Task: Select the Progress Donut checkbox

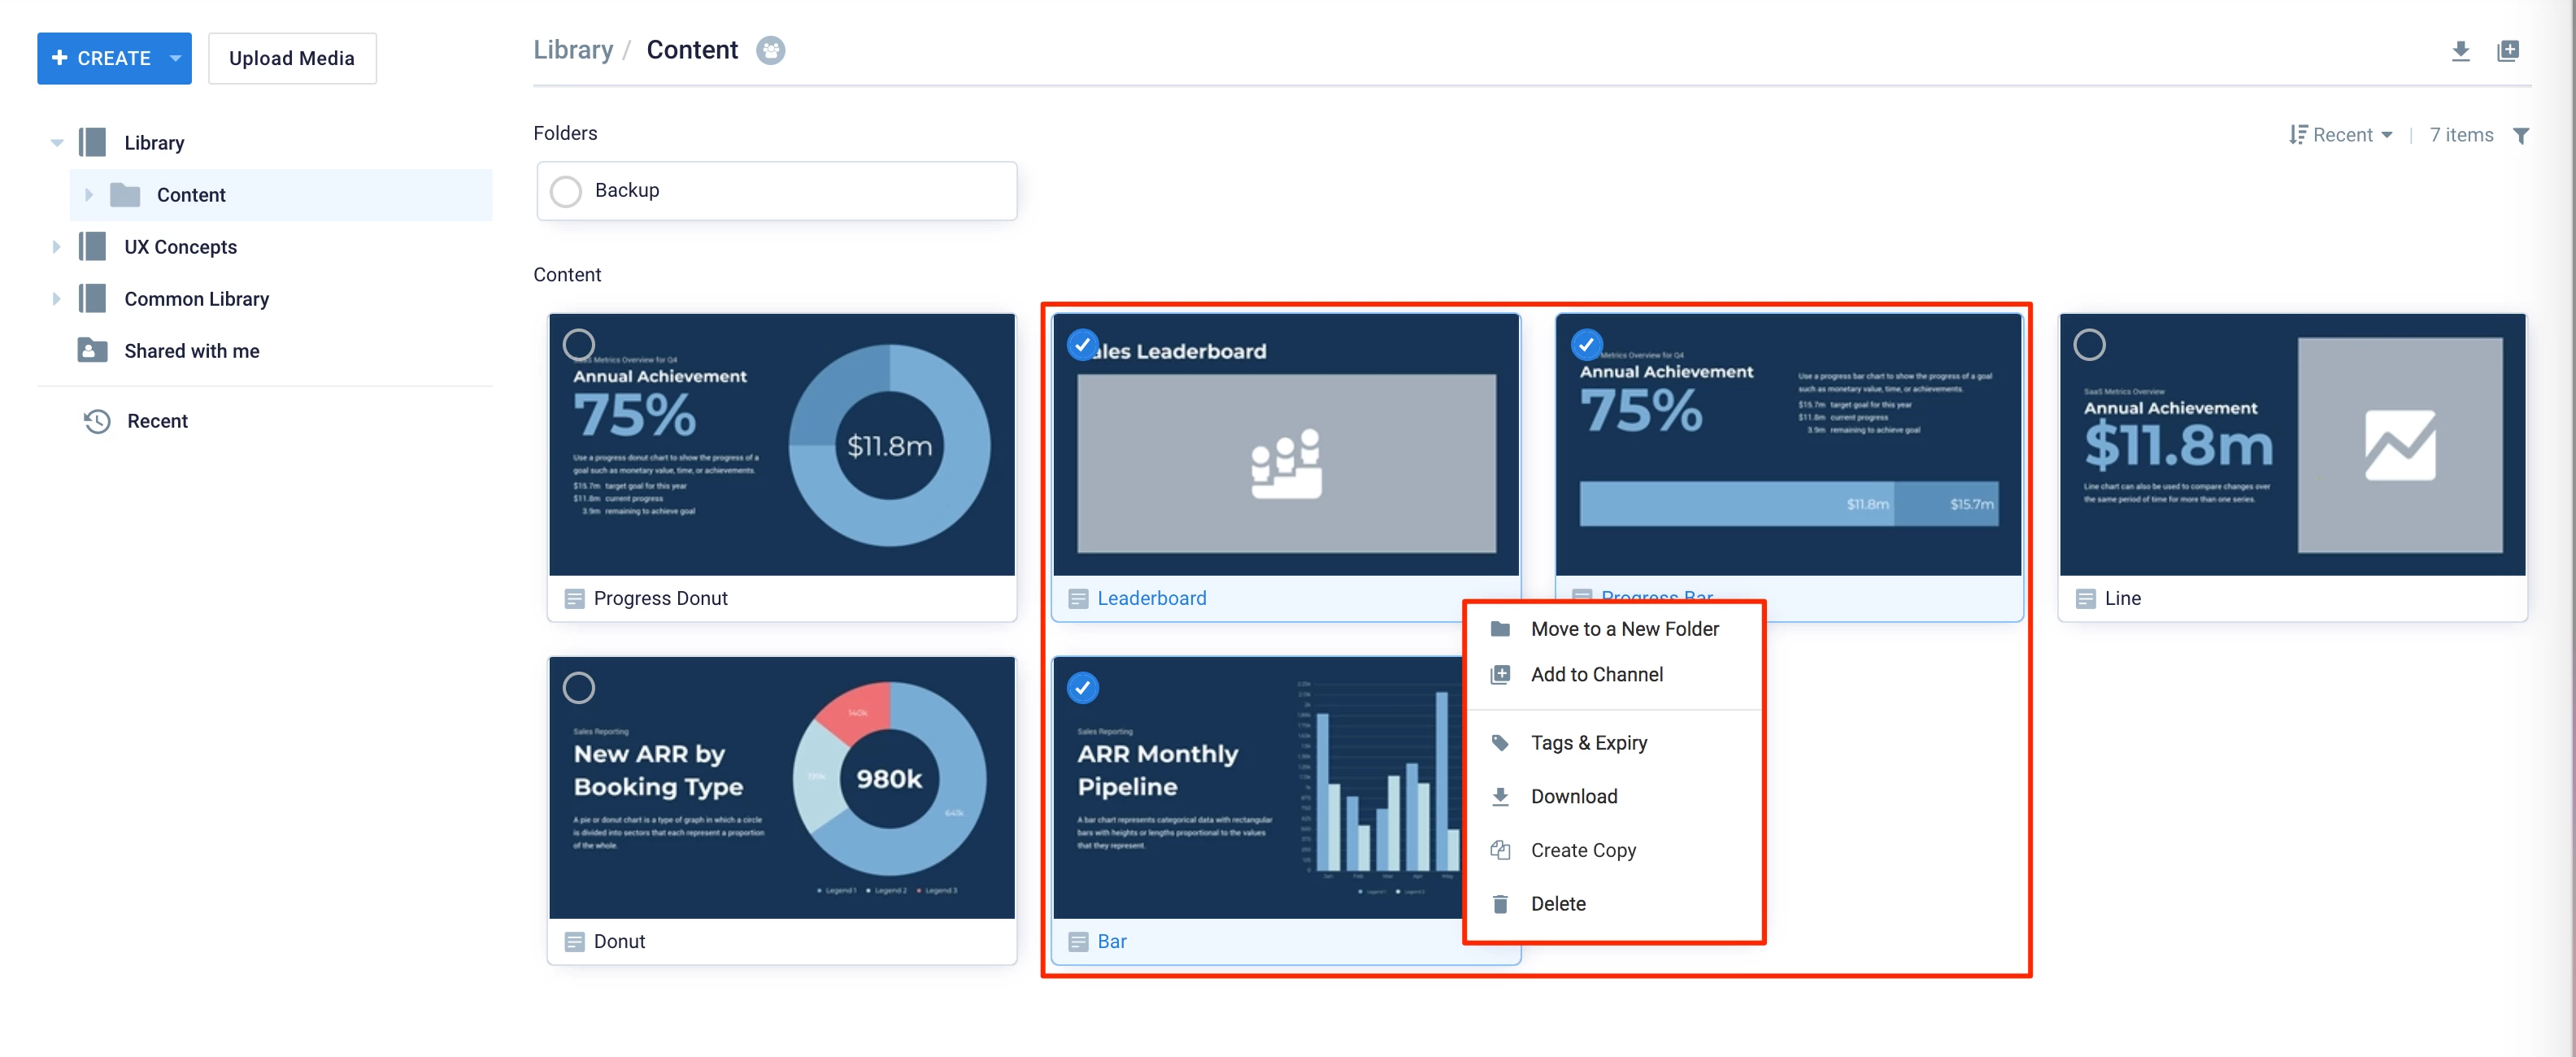Action: tap(579, 345)
